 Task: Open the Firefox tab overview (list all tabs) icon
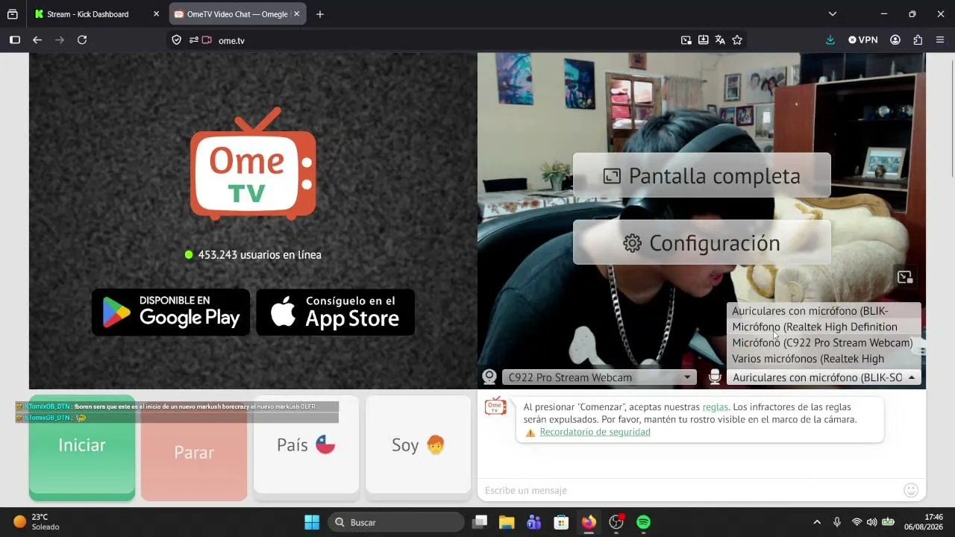(x=13, y=14)
